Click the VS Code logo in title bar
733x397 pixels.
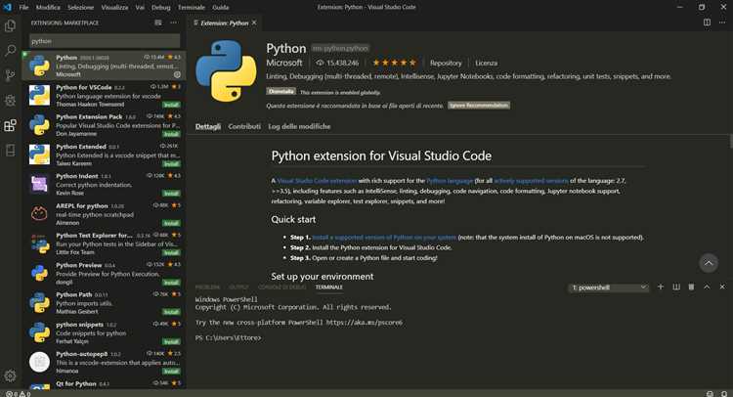pyautogui.click(x=8, y=7)
